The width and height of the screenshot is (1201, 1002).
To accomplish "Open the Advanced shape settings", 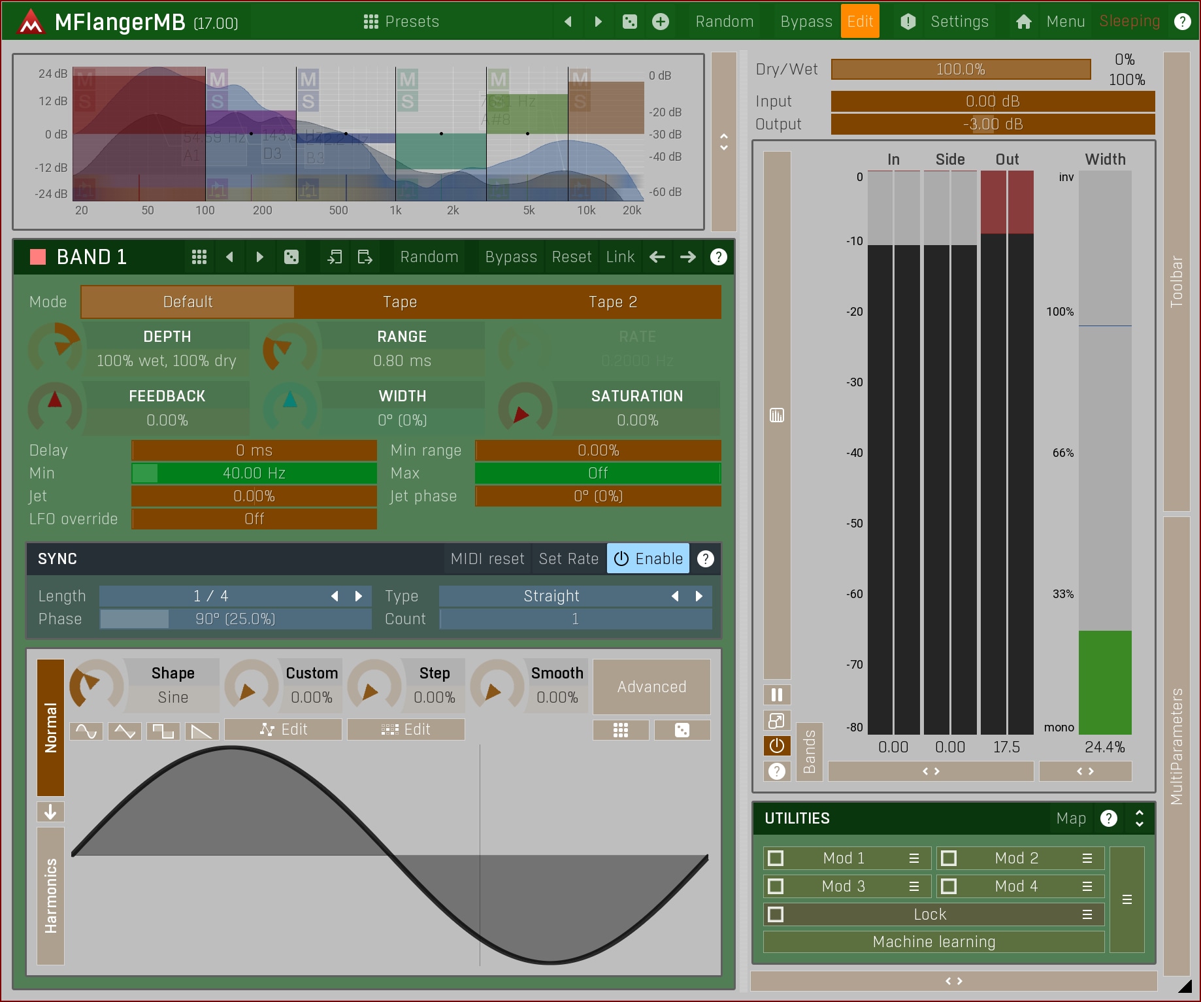I will pyautogui.click(x=651, y=687).
